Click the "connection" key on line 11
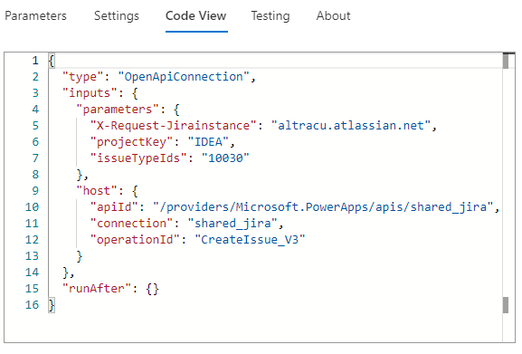522x354 pixels. pos(131,224)
